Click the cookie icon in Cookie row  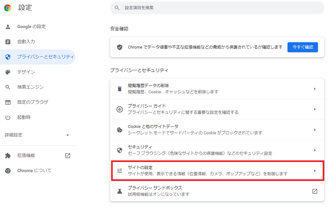(x=119, y=130)
